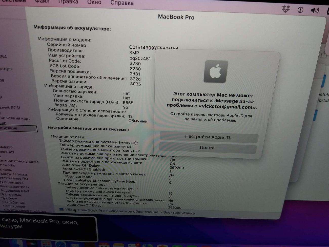The height and width of the screenshot is (247, 329).
Task: Open the Правка menu
Action: coord(68,2)
